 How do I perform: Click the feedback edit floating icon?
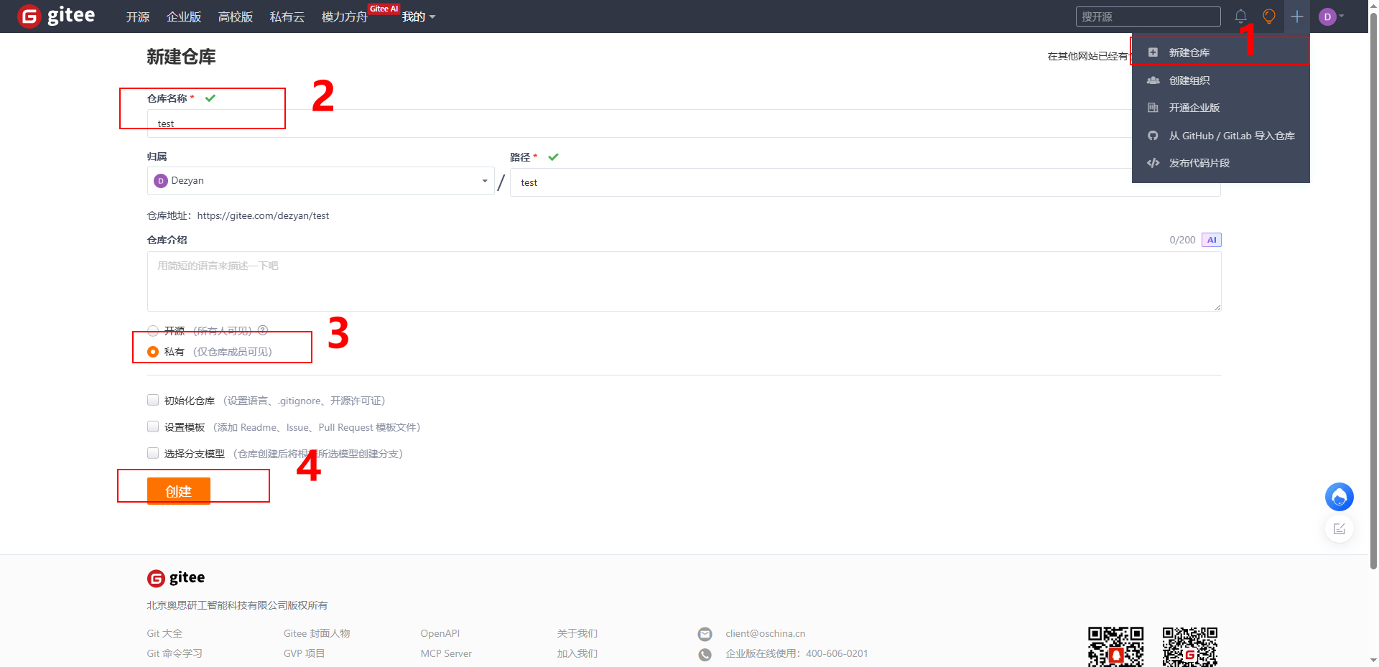(1339, 529)
